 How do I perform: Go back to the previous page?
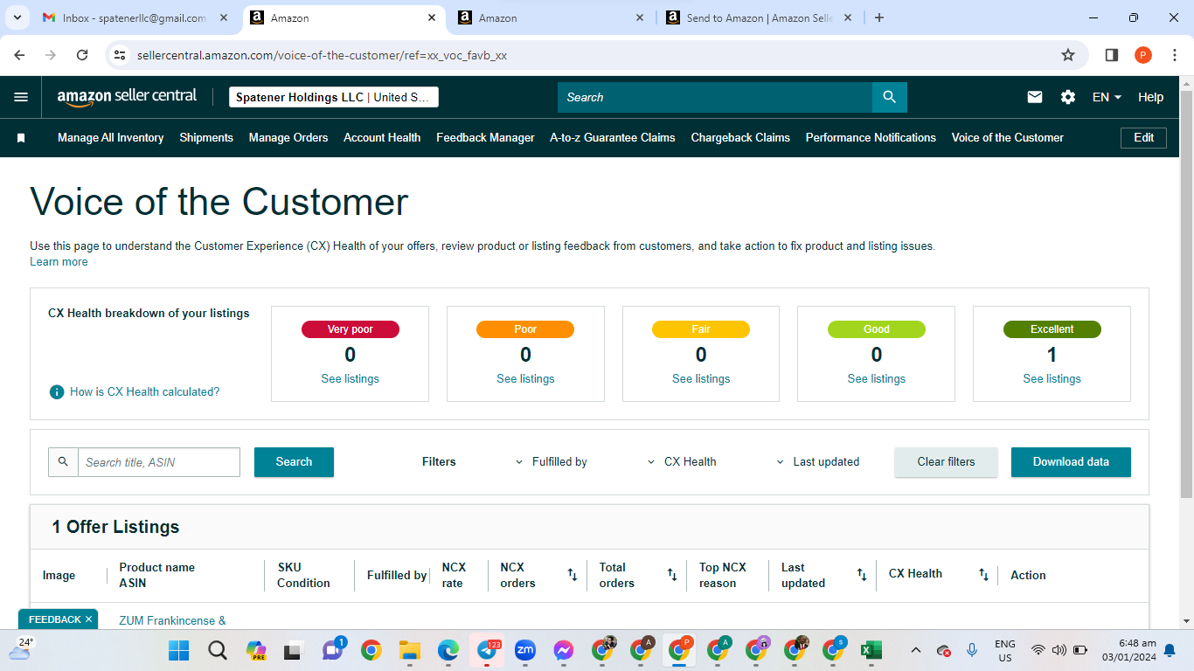coord(19,55)
